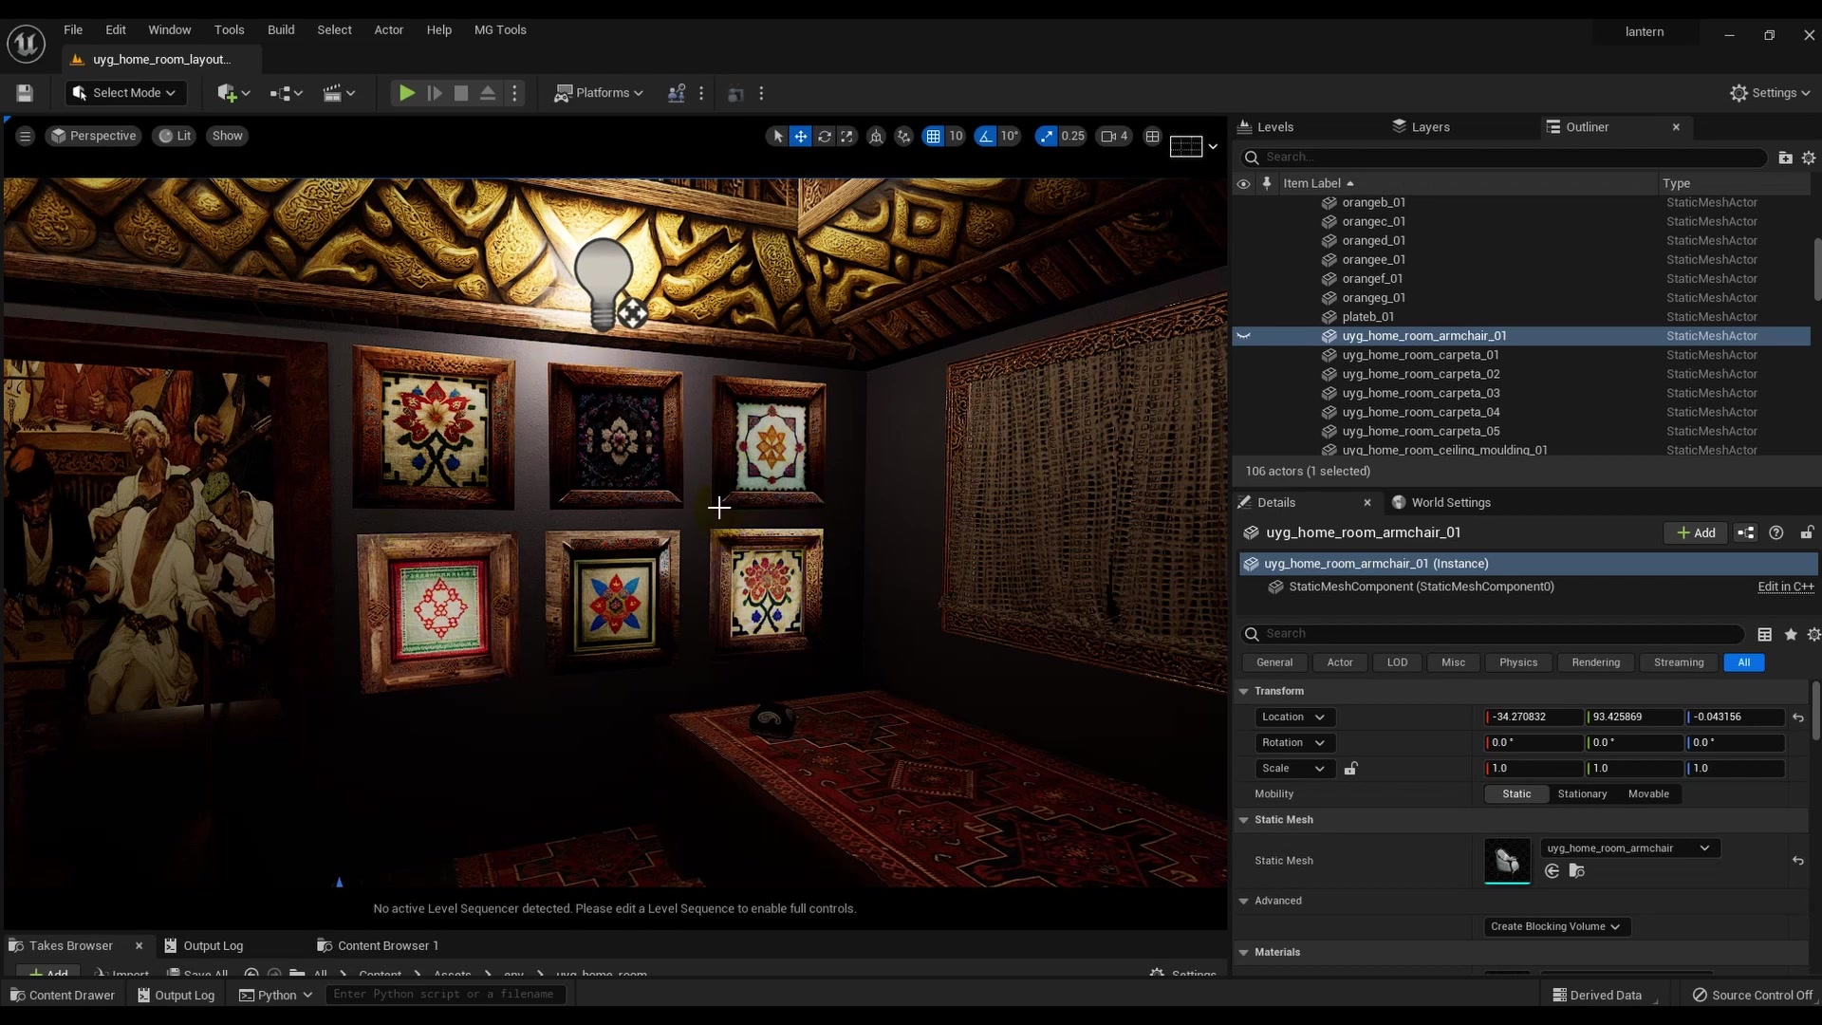Screen dimensions: 1822x1025
Task: Open viewport options hamburger menu
Action: coord(26,136)
